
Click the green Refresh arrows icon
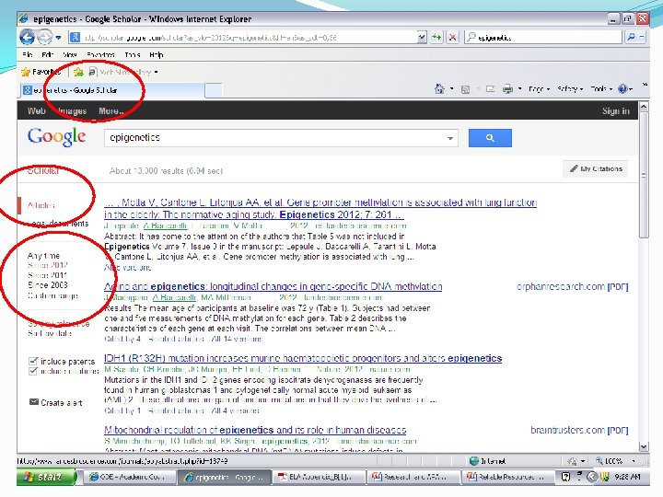436,38
